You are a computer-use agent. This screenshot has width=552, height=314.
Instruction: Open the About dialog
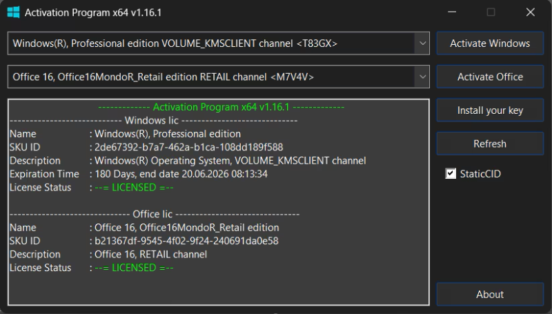point(490,295)
